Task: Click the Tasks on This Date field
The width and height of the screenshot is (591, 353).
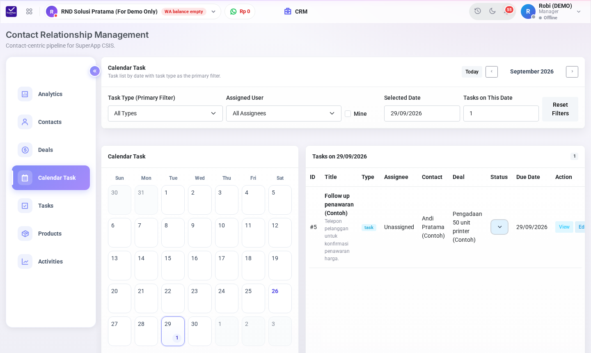Action: click(x=501, y=113)
